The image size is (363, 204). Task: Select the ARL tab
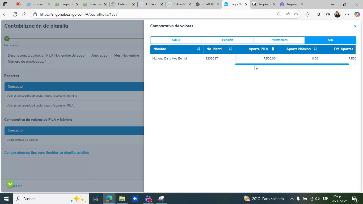point(330,40)
